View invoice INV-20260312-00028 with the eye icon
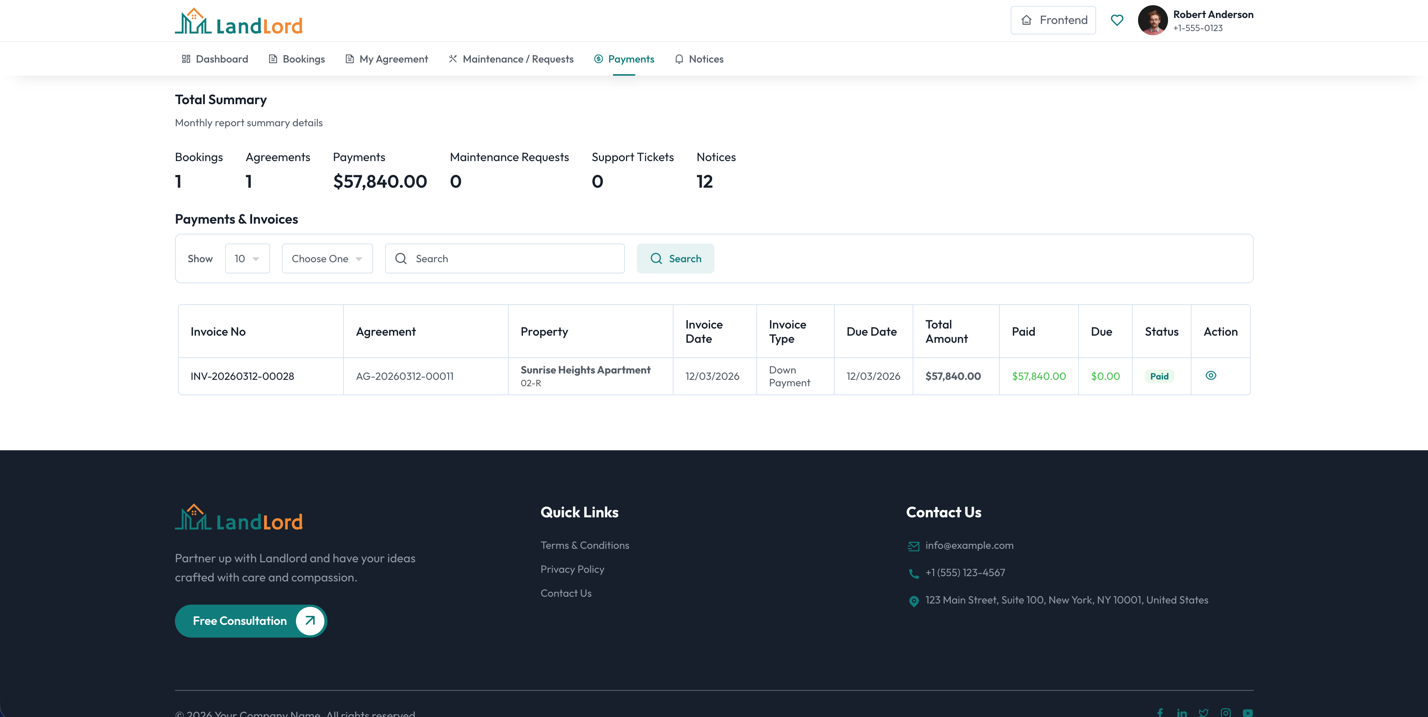This screenshot has width=1428, height=717. (x=1211, y=376)
